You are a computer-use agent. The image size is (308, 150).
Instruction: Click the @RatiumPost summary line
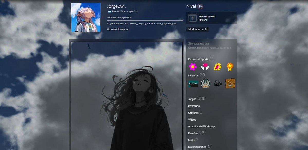(x=142, y=24)
